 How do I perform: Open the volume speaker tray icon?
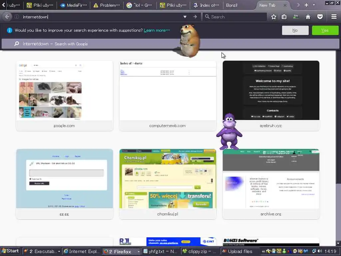click(320, 251)
